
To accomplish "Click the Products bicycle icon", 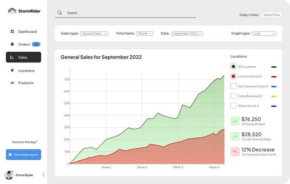I will pos(12,83).
